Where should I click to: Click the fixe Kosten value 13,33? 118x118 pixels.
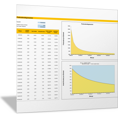[35, 42]
